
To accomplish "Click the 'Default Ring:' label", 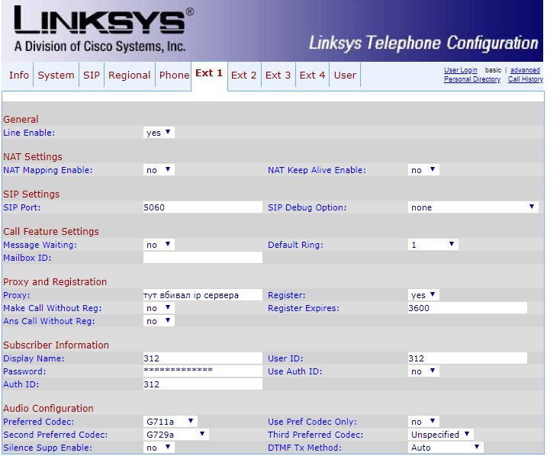I will (295, 245).
